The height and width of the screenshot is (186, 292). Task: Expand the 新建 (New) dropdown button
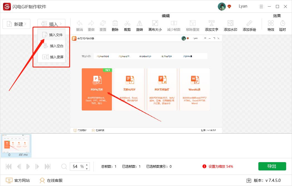click(x=16, y=24)
